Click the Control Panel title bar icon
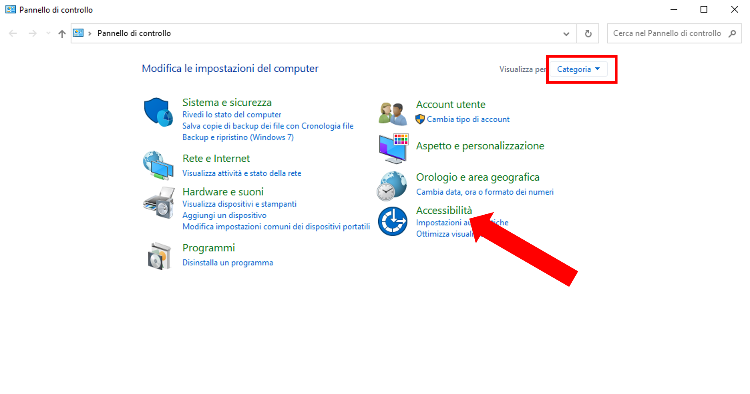This screenshot has width=750, height=394. 11,9
